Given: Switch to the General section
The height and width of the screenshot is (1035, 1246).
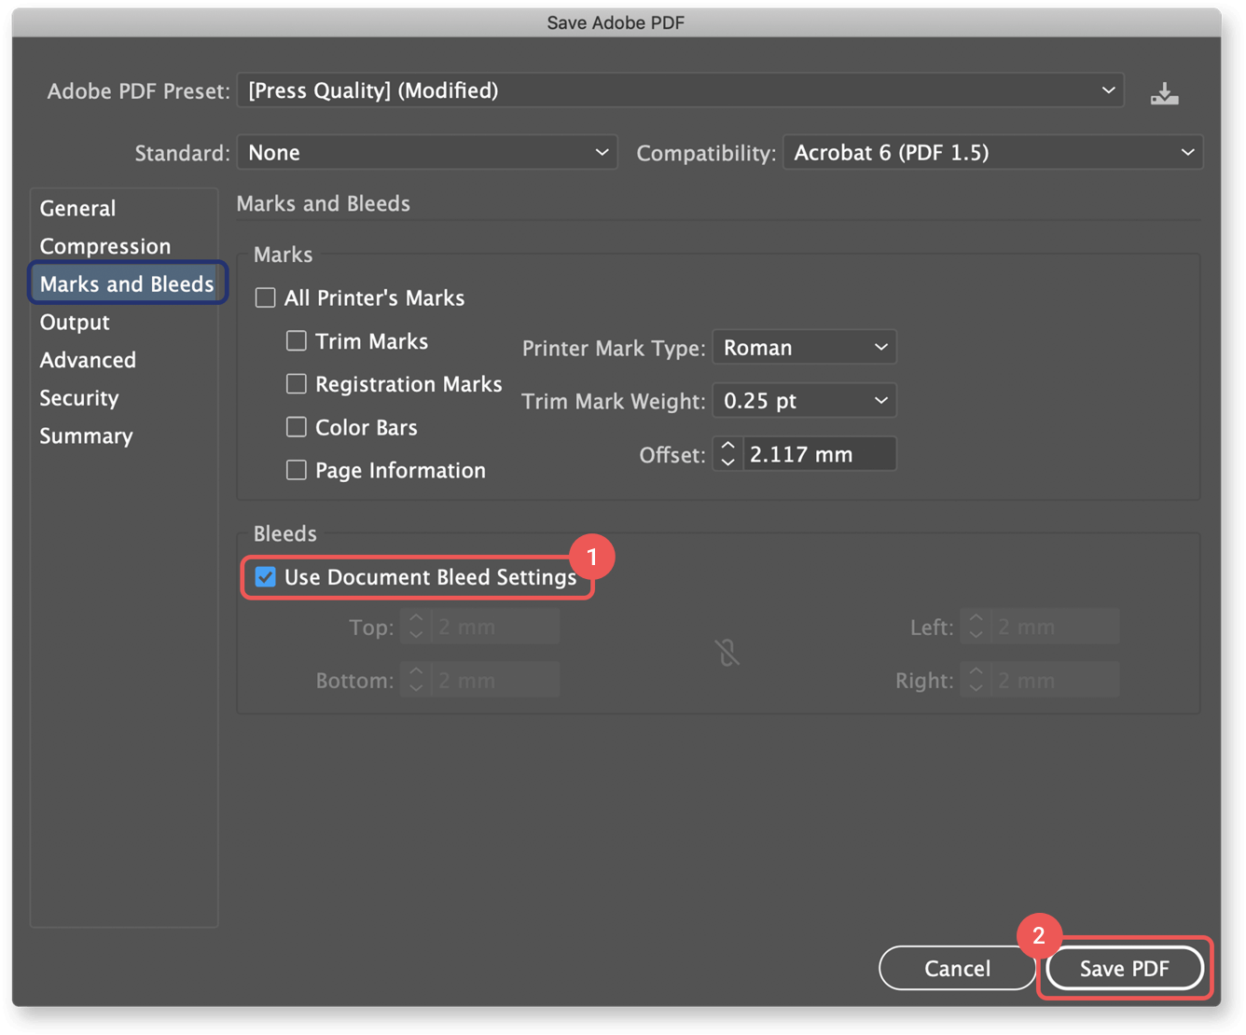Looking at the screenshot, I should coord(78,209).
